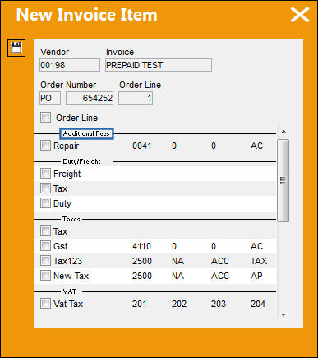Enable the Repair fee checkbox
This screenshot has width=318, height=358.
pyautogui.click(x=45, y=146)
